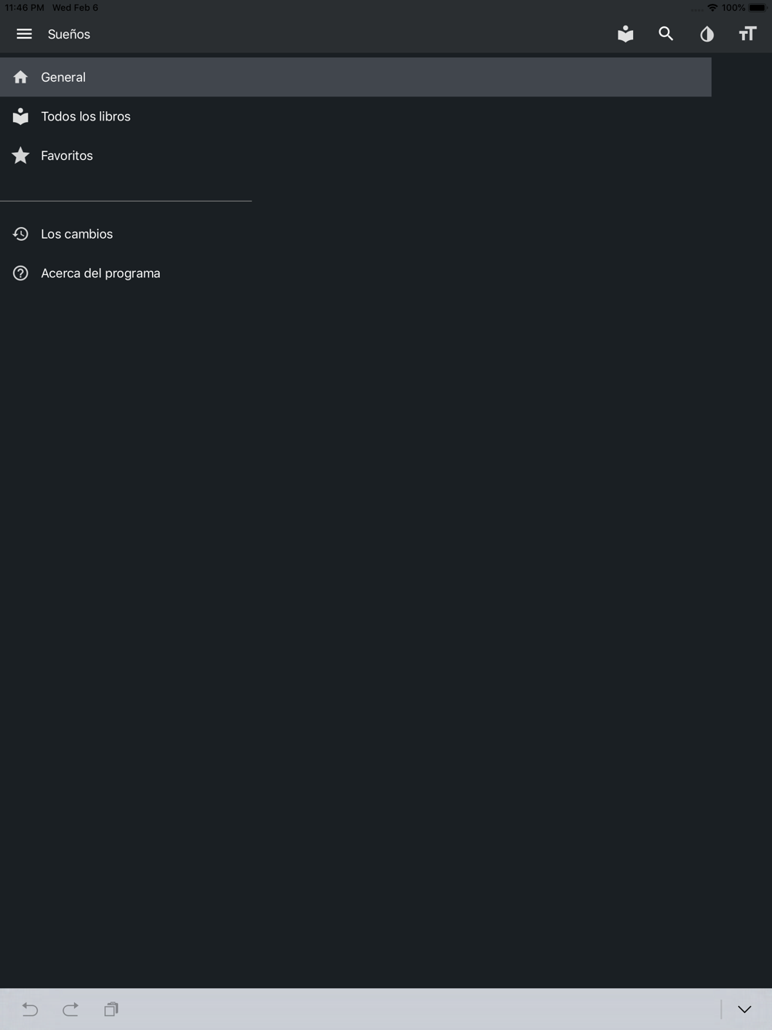
Task: Tap the redo arrow in bottom bar
Action: coord(70,1009)
